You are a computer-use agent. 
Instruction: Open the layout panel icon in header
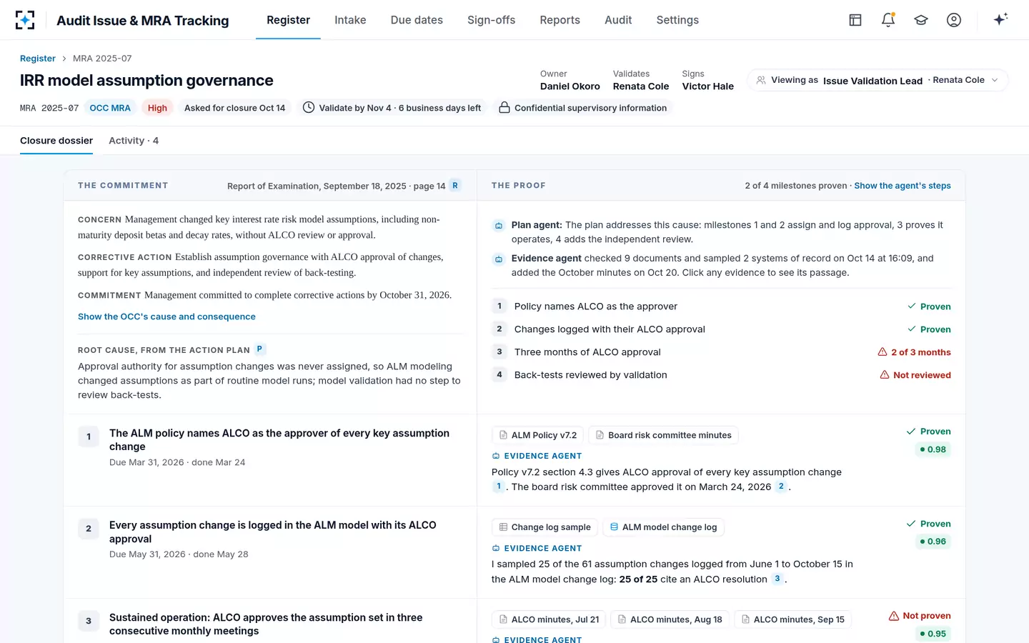point(855,20)
